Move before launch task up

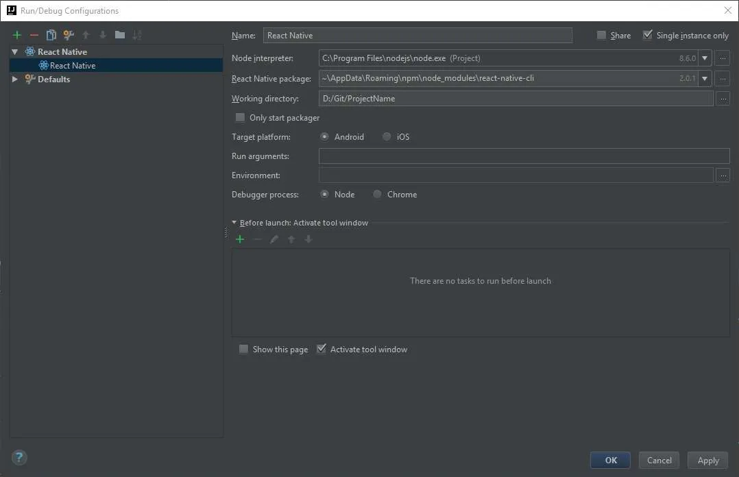point(291,239)
